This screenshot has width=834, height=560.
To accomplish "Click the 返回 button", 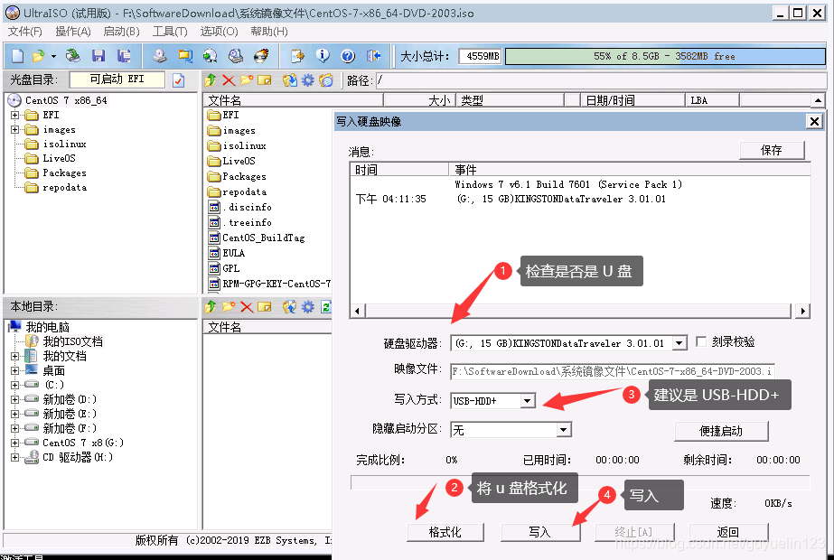I will (x=728, y=532).
